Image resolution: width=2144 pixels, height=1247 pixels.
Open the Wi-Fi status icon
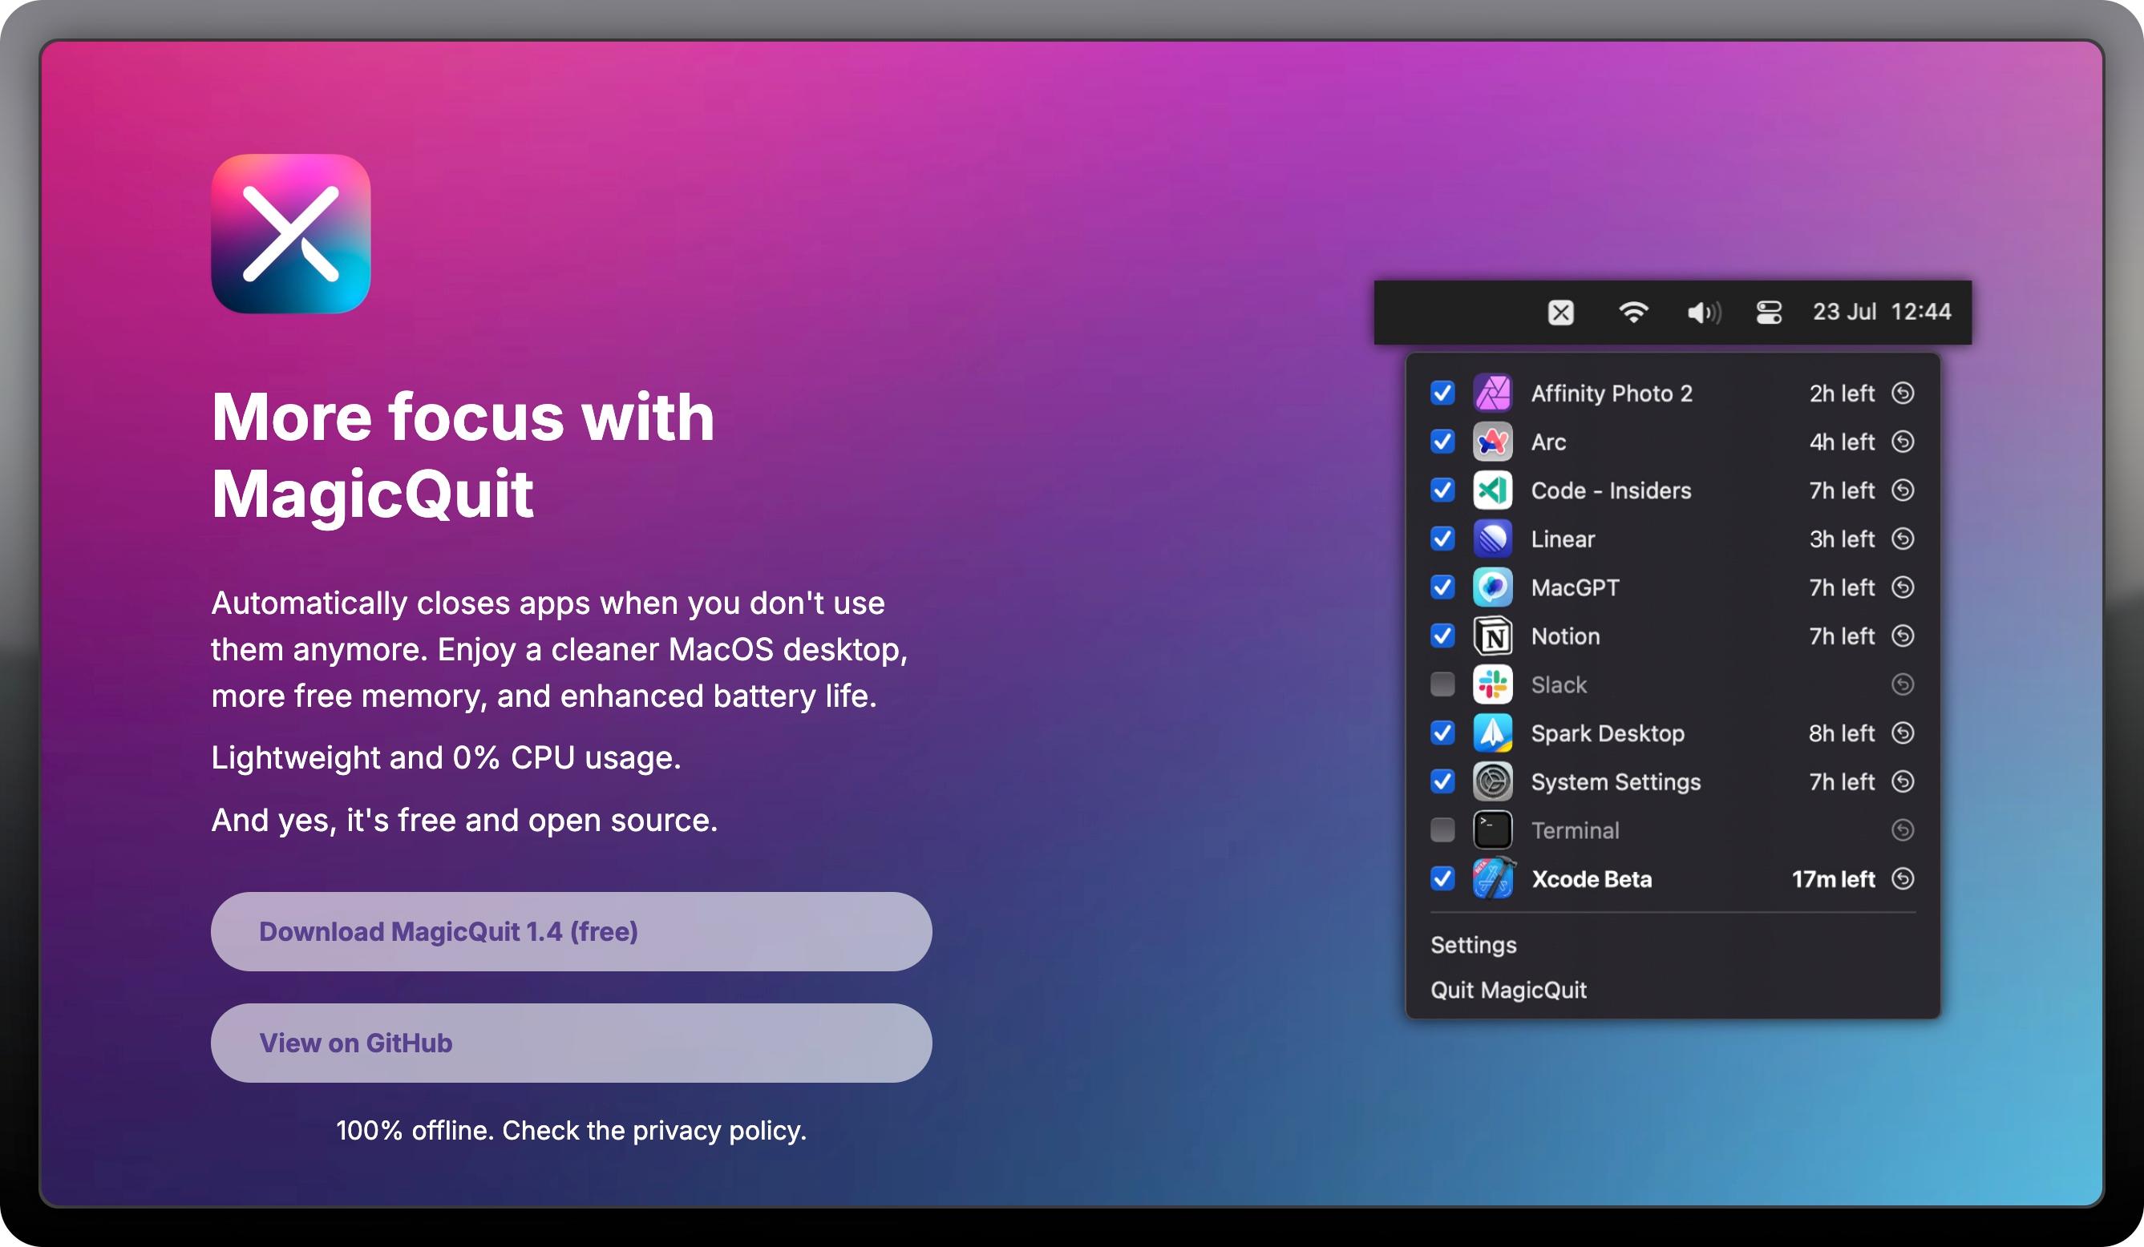click(1633, 313)
